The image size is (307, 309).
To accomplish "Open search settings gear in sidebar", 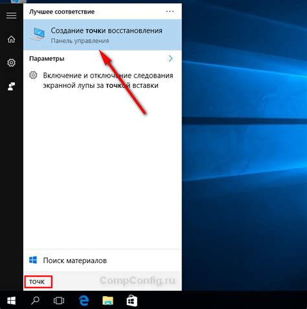I will coord(12,63).
